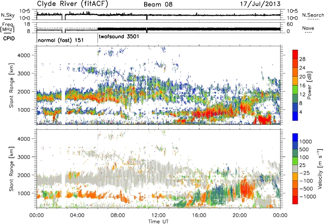Click the '04:00' time axis tick label
The width and height of the screenshot is (324, 224).
pyautogui.click(x=77, y=216)
